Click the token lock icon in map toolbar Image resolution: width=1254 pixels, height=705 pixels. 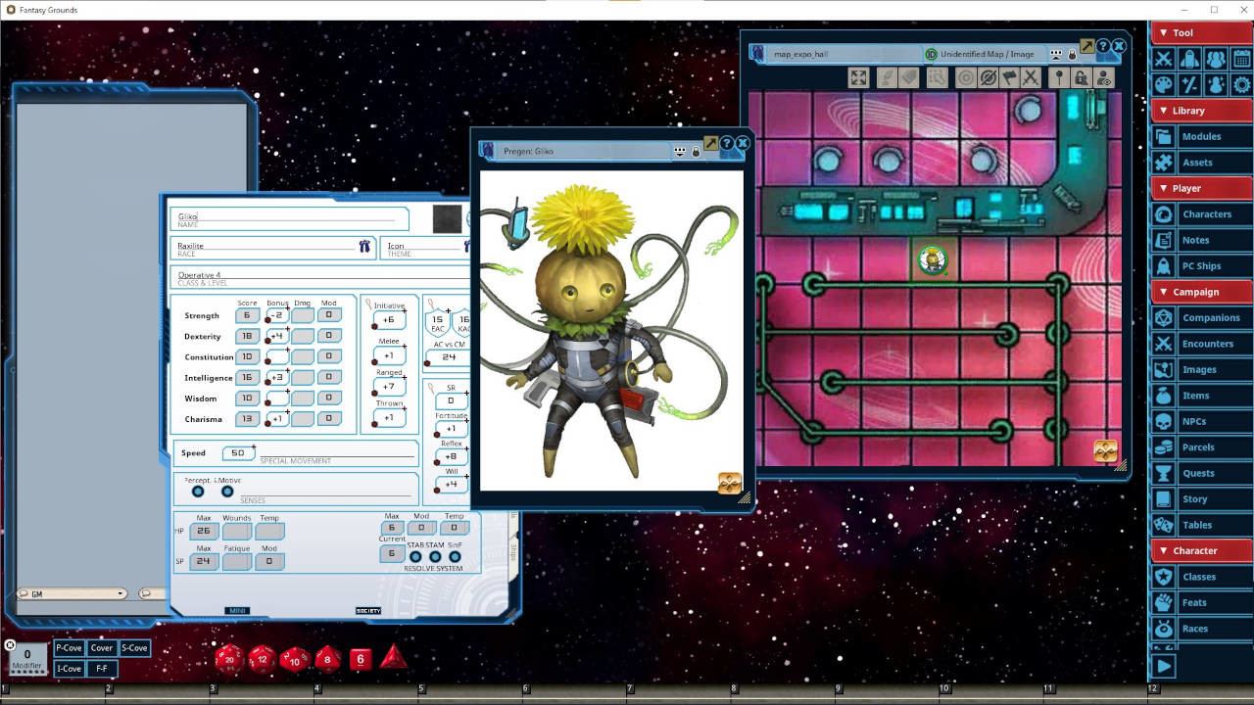(1082, 78)
